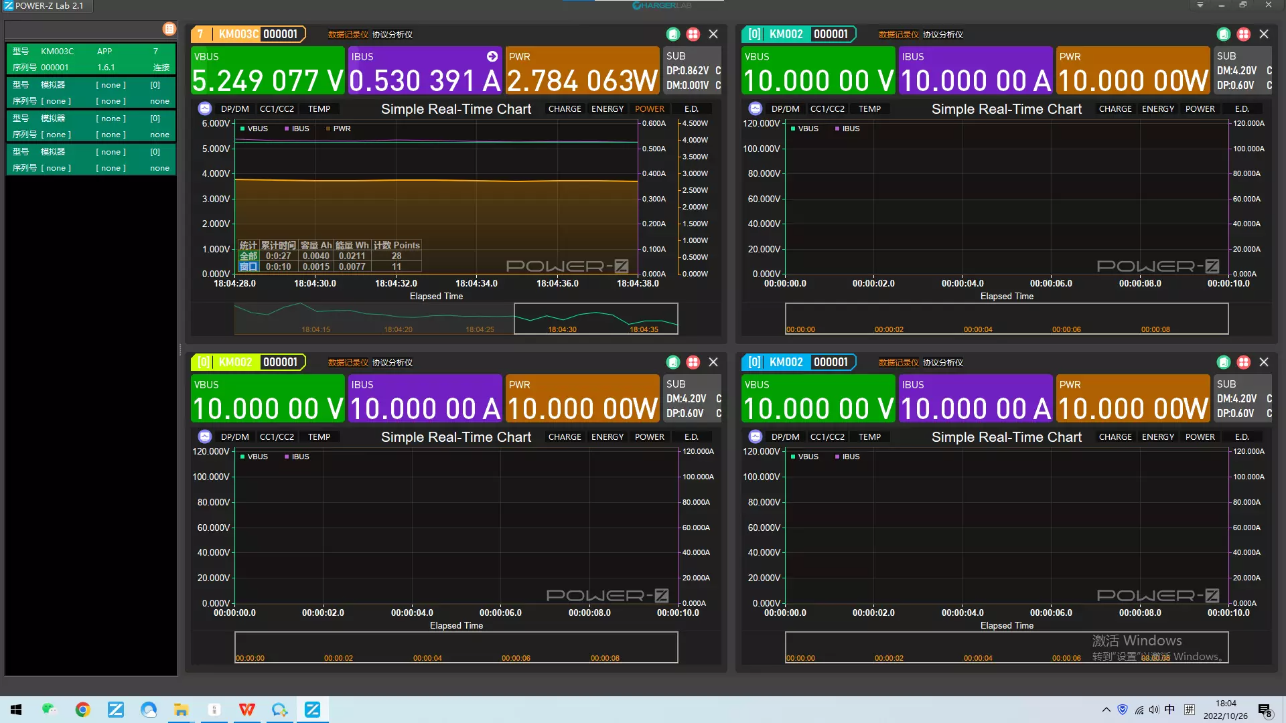Click the range window in KM003C overview strip

[x=595, y=319]
